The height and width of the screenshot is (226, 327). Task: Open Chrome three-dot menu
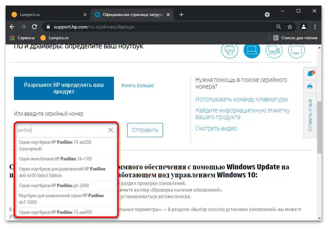(315, 27)
